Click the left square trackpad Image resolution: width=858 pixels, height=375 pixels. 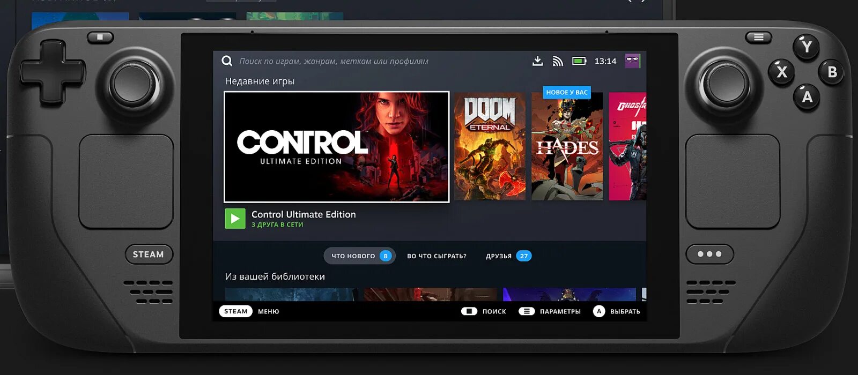[x=126, y=182]
